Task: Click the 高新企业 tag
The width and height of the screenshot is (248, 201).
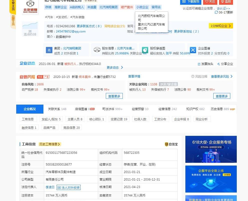Action: (61, 7)
